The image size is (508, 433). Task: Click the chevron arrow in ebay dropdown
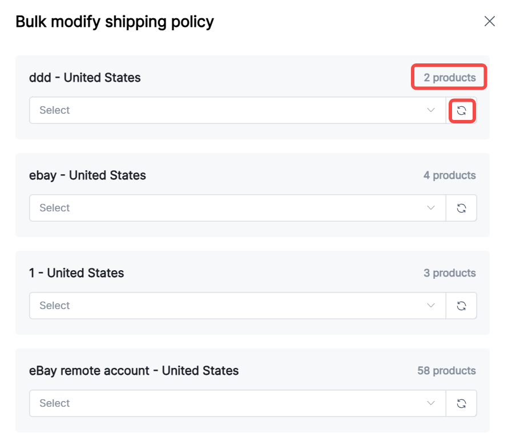tap(431, 208)
